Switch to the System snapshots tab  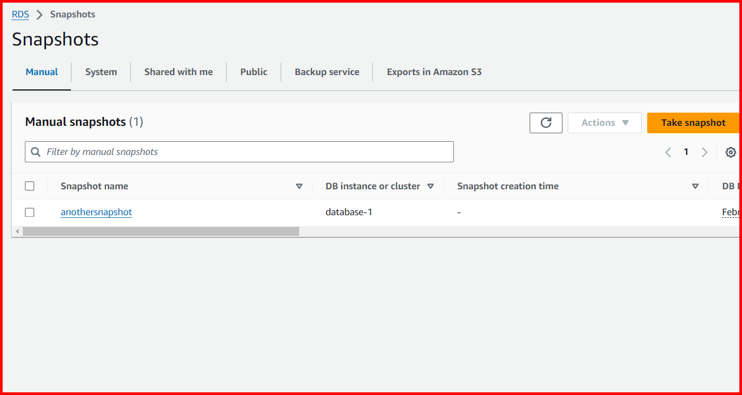coord(101,71)
